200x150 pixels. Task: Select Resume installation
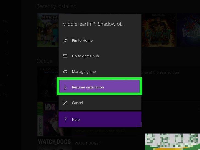pyautogui.click(x=99, y=86)
